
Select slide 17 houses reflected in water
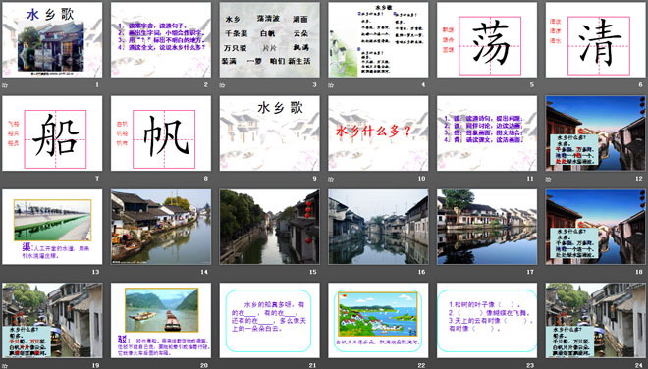487,227
